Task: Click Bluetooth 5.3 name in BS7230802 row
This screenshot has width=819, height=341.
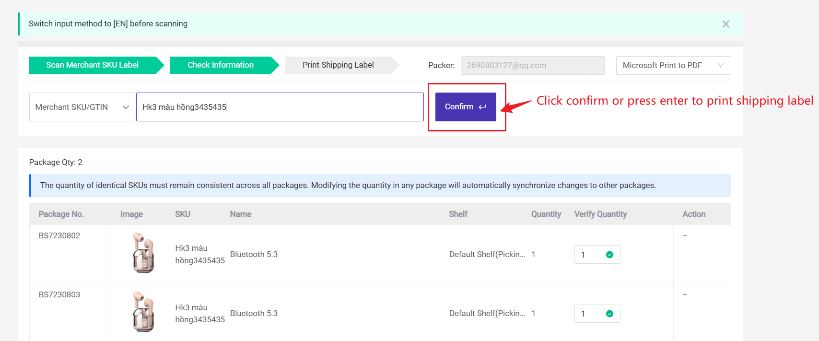Action: point(254,254)
